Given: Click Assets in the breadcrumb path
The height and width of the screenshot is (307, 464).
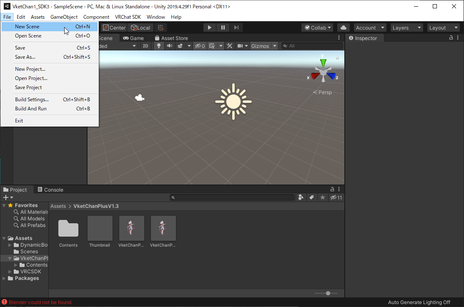Looking at the screenshot, I should click(58, 206).
